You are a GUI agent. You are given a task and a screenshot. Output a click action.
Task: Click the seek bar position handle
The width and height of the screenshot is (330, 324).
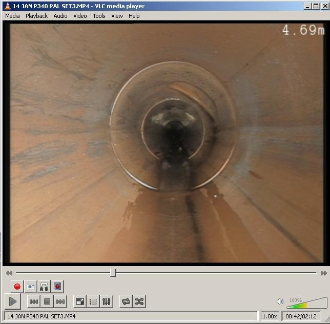click(x=113, y=273)
